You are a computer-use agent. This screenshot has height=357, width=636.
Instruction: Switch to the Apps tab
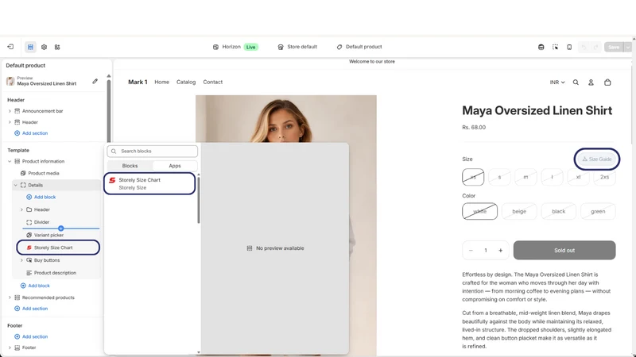[x=175, y=166]
